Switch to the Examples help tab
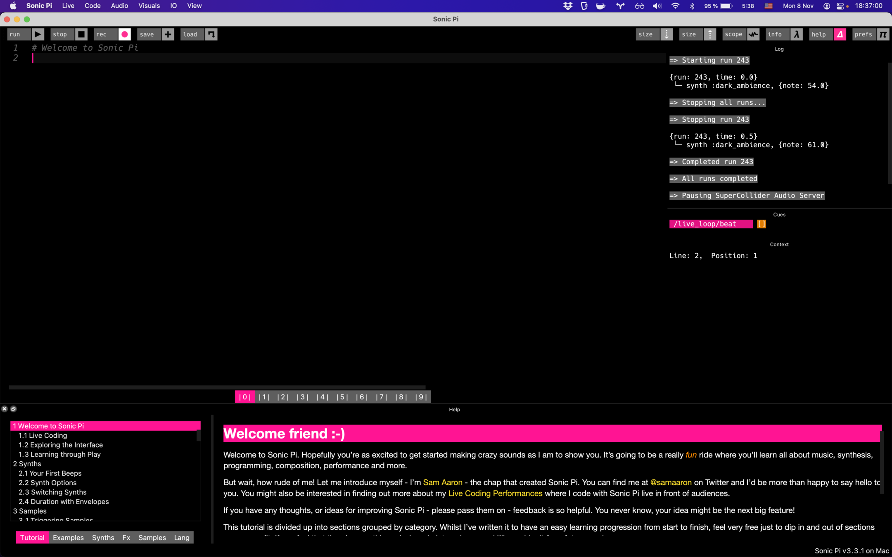The width and height of the screenshot is (892, 557). pyautogui.click(x=68, y=538)
